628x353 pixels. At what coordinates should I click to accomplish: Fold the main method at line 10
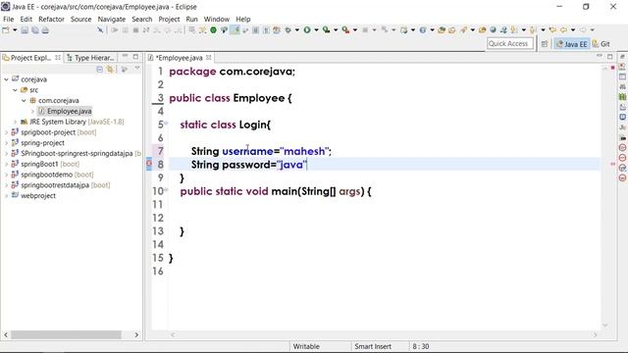166,189
